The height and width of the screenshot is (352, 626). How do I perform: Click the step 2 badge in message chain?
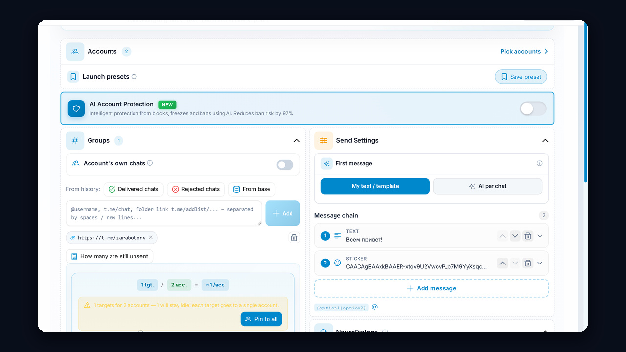[x=325, y=263]
